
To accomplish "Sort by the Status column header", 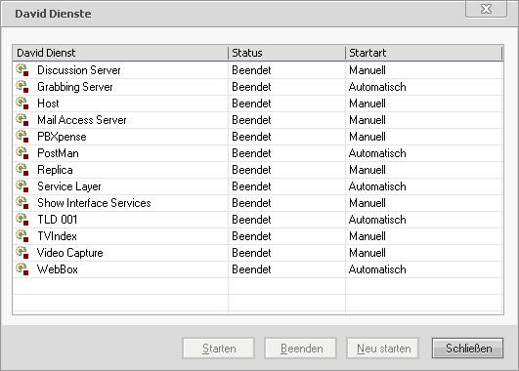I will (287, 53).
